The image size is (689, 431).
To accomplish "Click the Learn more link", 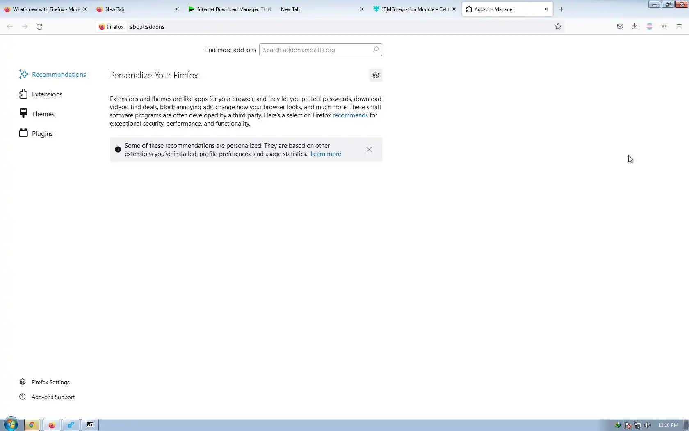I will pyautogui.click(x=326, y=154).
